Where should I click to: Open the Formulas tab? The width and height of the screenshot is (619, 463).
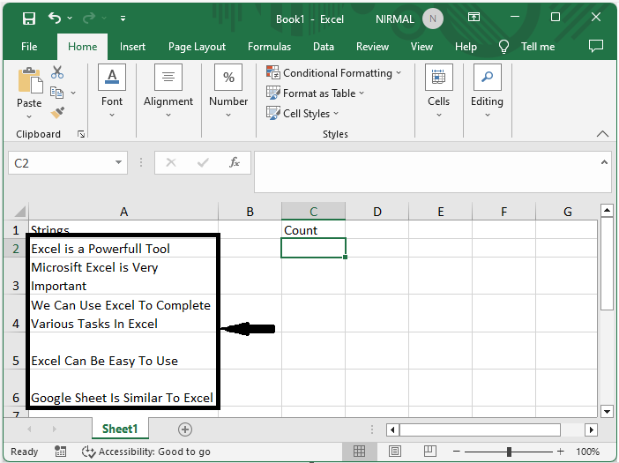[269, 47]
